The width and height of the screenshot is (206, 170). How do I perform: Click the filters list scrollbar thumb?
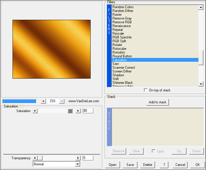201,58
